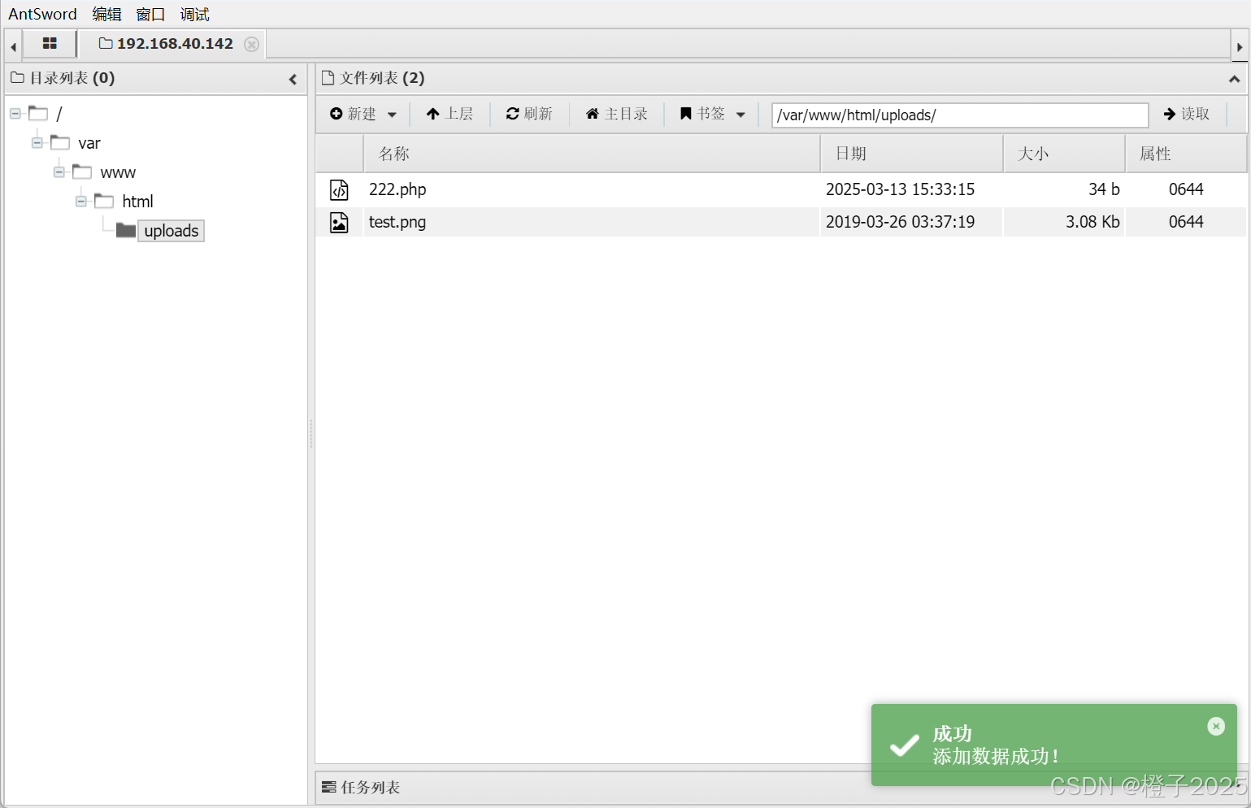Image resolution: width=1251 pixels, height=808 pixels.
Task: Collapse the var tree node
Action: coord(37,142)
